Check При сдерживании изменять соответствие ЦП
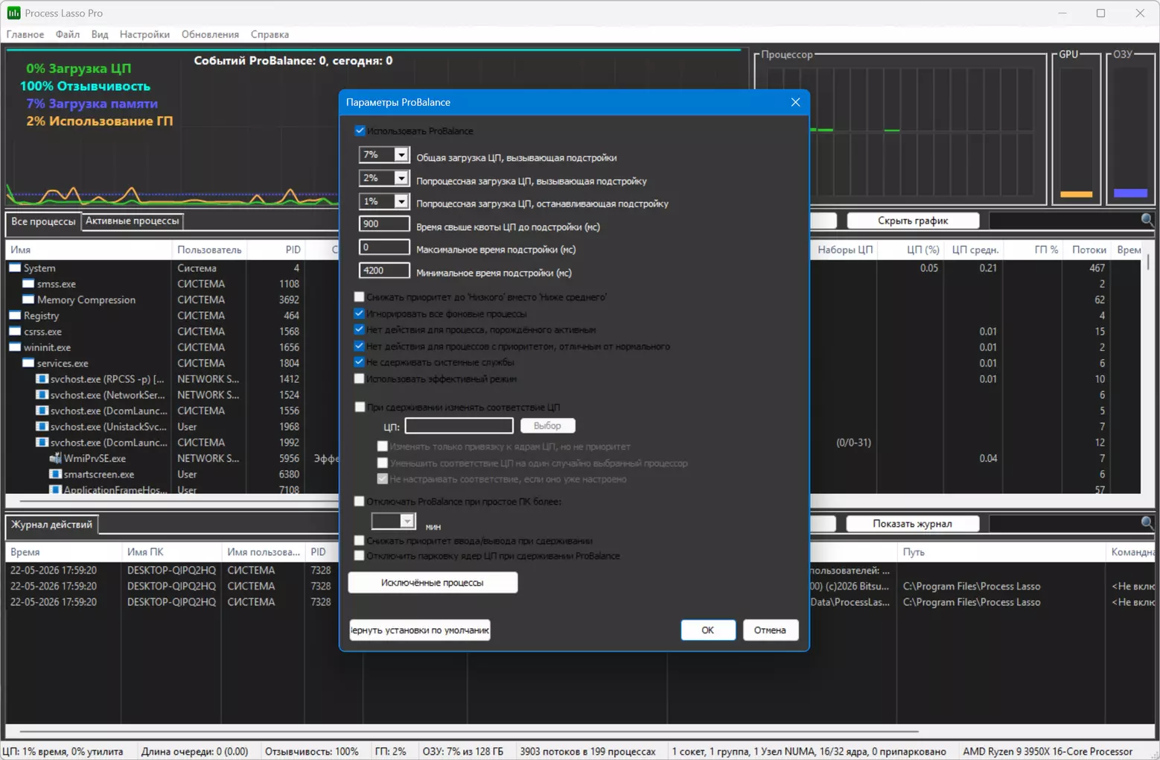Viewport: 1160px width, 760px height. (360, 407)
